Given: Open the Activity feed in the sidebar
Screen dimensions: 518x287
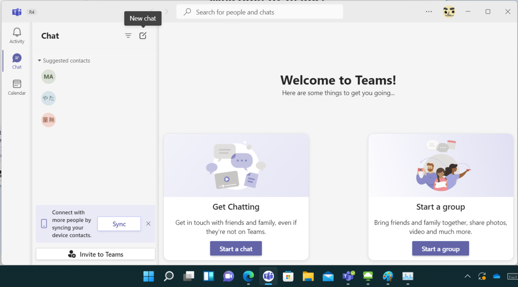Looking at the screenshot, I should click(17, 36).
